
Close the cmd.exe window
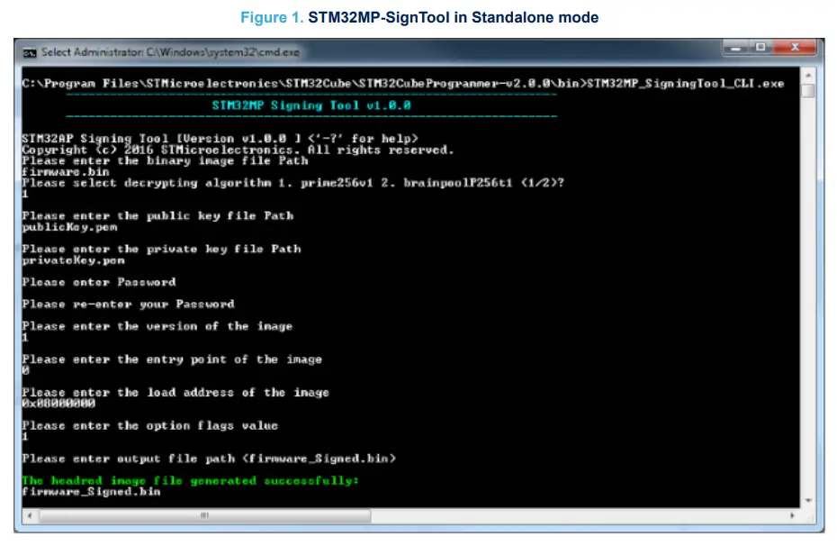[795, 48]
